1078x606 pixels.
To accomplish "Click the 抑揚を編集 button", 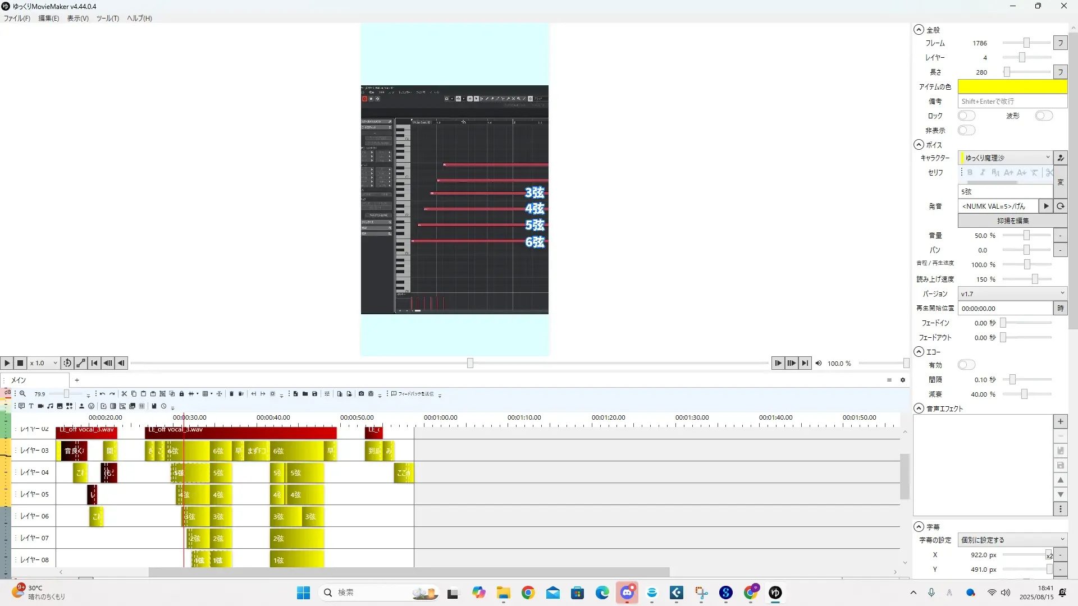I will tap(1012, 221).
